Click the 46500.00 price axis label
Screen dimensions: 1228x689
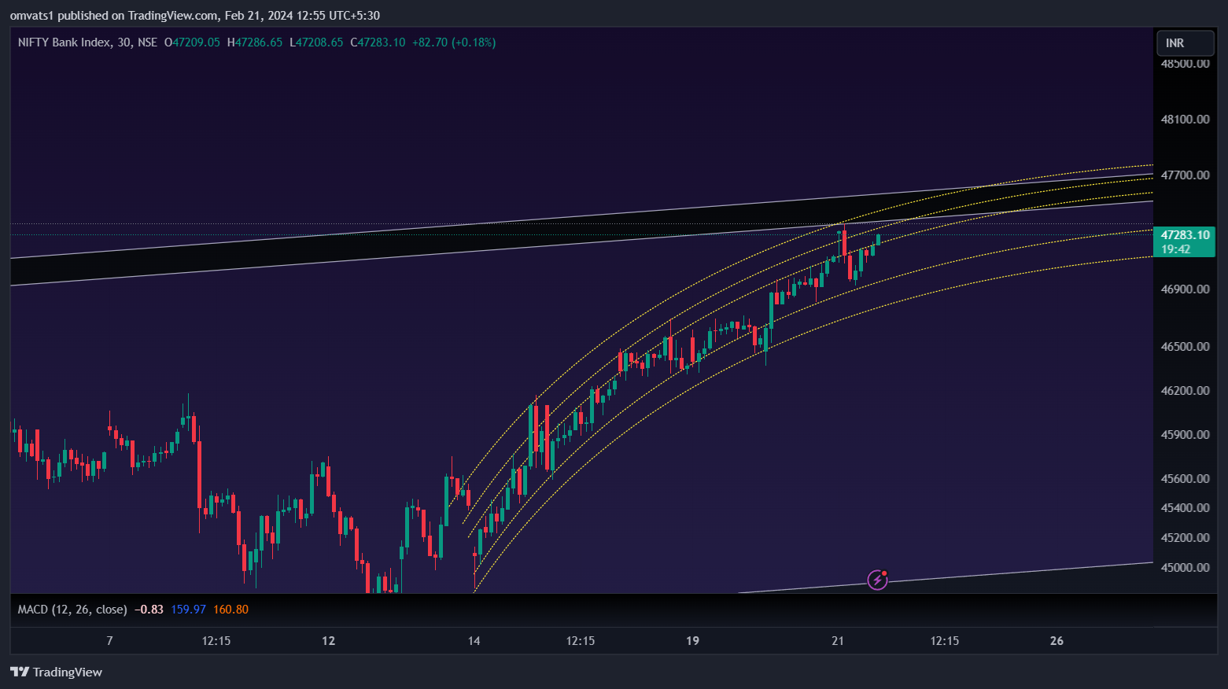coord(1185,347)
